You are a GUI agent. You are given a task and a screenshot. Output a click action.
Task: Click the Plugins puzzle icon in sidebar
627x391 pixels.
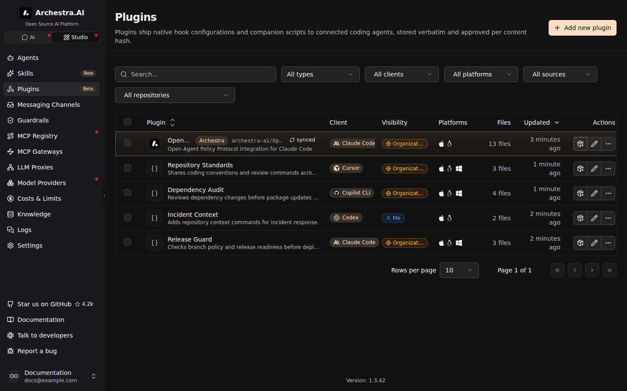[10, 89]
